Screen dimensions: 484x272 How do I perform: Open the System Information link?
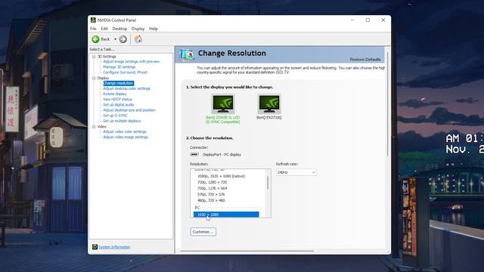114,247
